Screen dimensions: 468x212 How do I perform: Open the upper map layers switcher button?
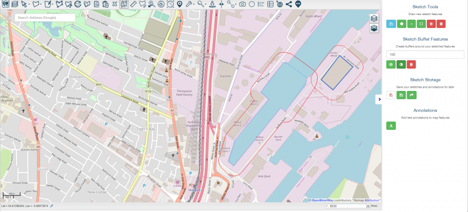[x=374, y=19]
